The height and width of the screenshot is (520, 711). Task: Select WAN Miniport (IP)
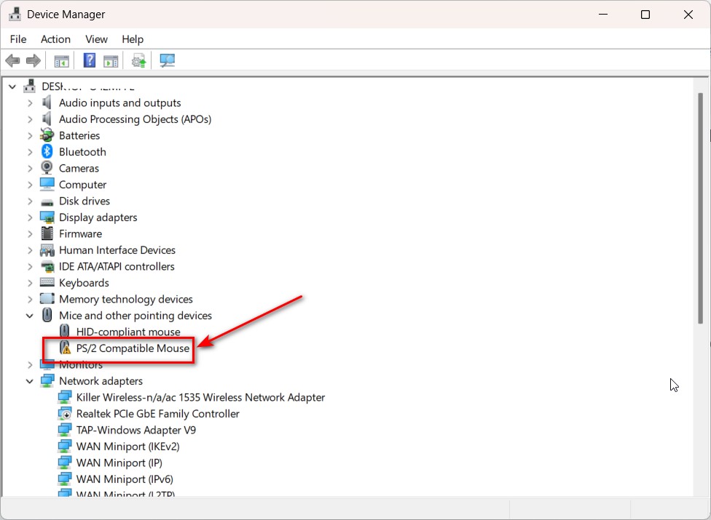tap(119, 463)
